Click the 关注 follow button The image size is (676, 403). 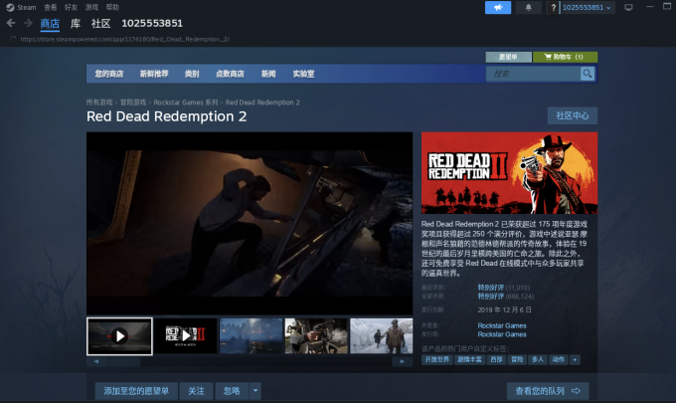(x=196, y=391)
